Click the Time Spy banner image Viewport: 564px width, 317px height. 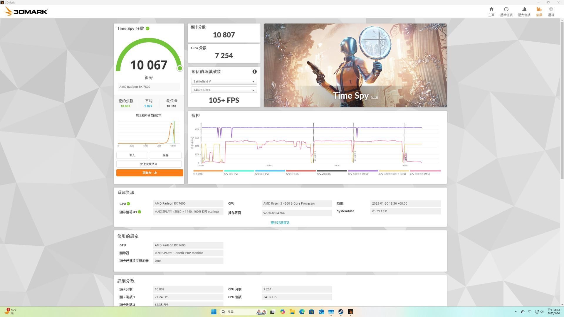coord(355,65)
